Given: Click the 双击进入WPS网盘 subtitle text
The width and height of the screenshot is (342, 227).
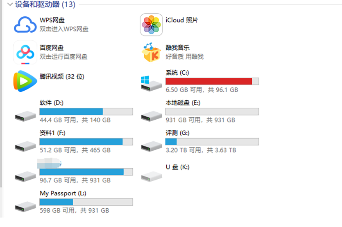Looking at the screenshot, I should click(64, 29).
